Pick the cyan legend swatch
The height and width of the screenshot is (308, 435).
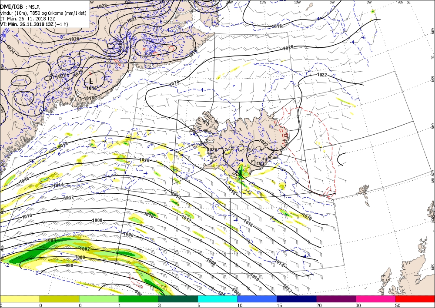click(x=217, y=299)
